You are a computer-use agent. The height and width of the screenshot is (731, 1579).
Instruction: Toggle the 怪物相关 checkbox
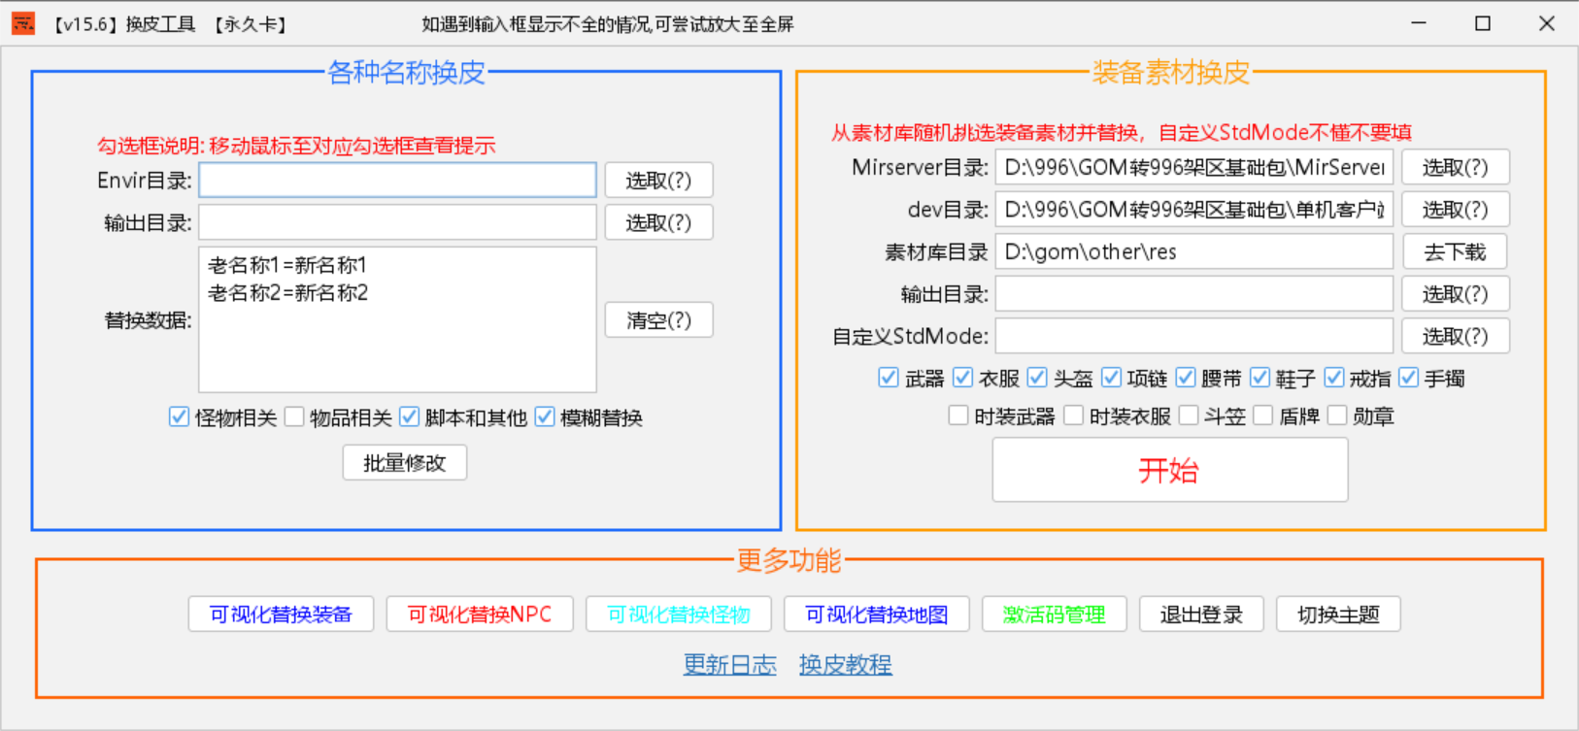[x=179, y=416]
